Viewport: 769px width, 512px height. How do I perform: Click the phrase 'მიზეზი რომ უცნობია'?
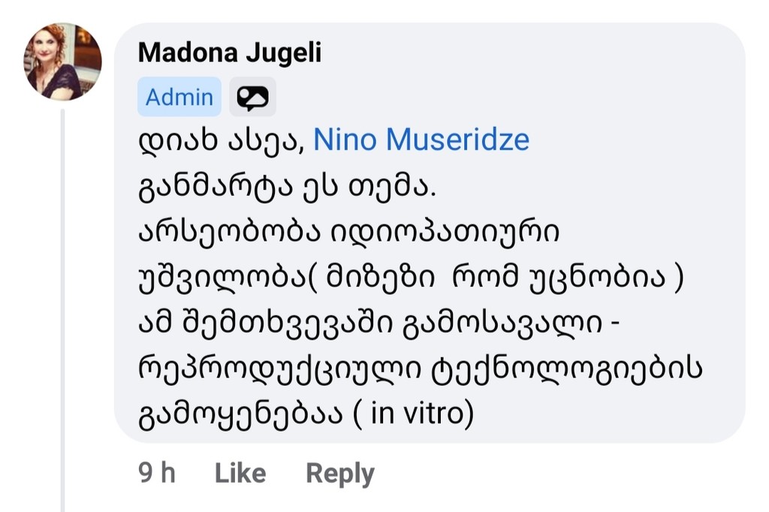pos(496,278)
